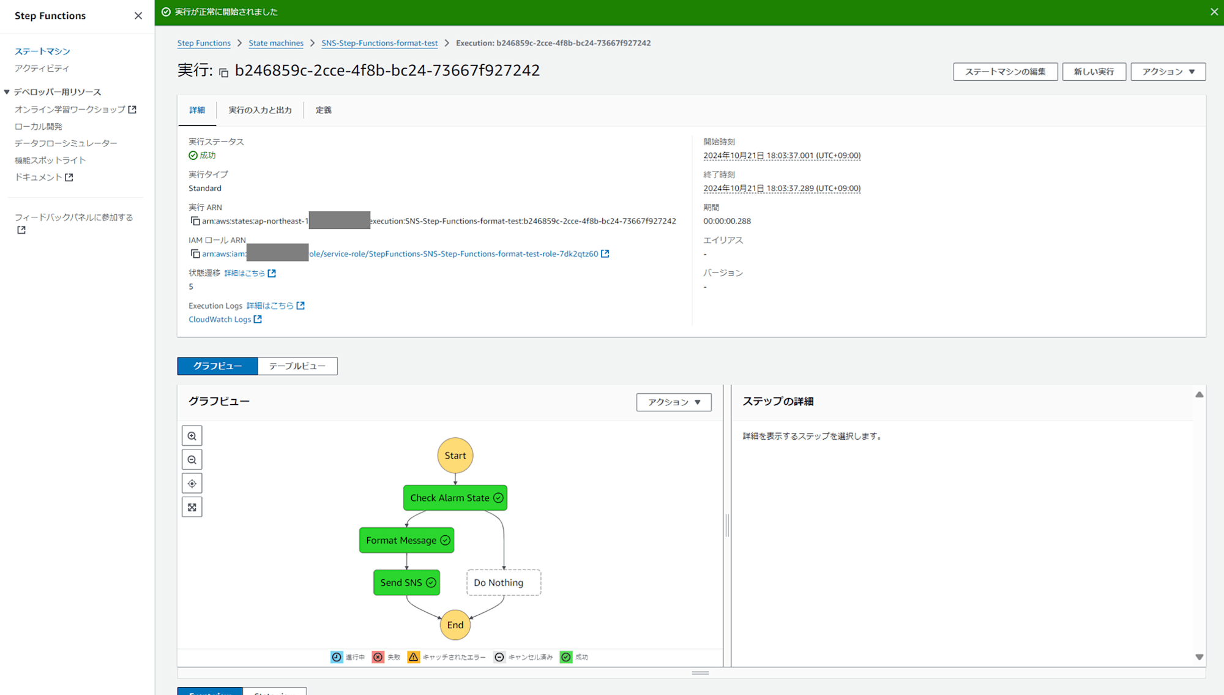Click the zoom out icon in graph view

click(192, 459)
